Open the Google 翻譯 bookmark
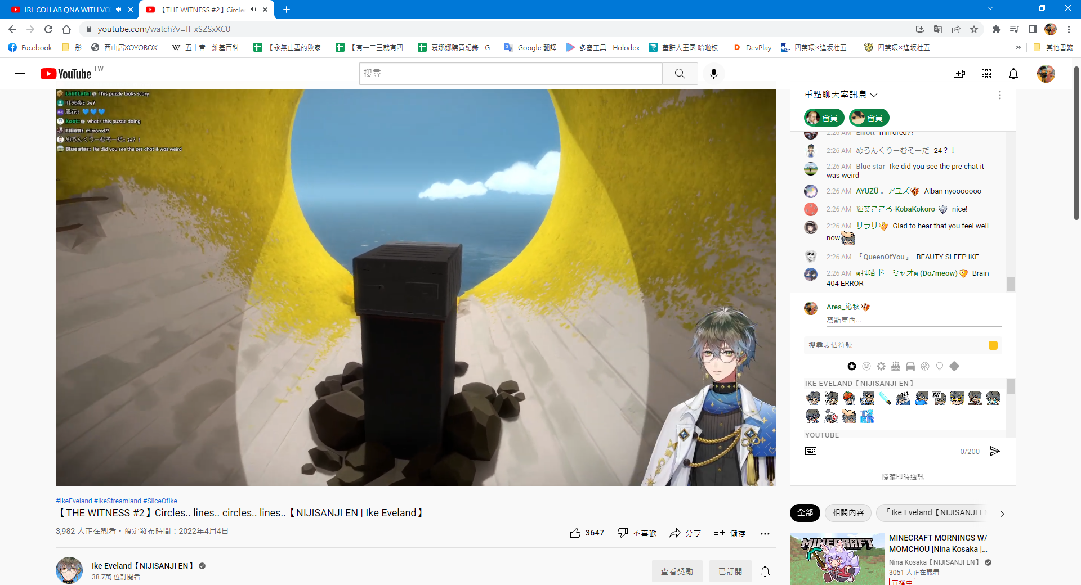Screen dimensions: 1081x585 tap(530, 48)
